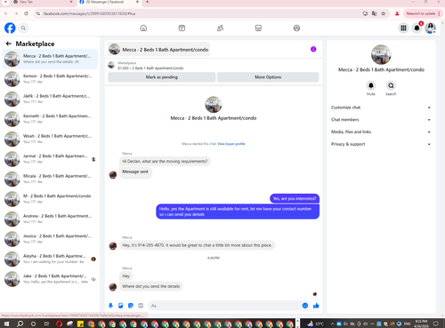Open the Facebook home logo
The image size is (445, 328).
point(10,28)
